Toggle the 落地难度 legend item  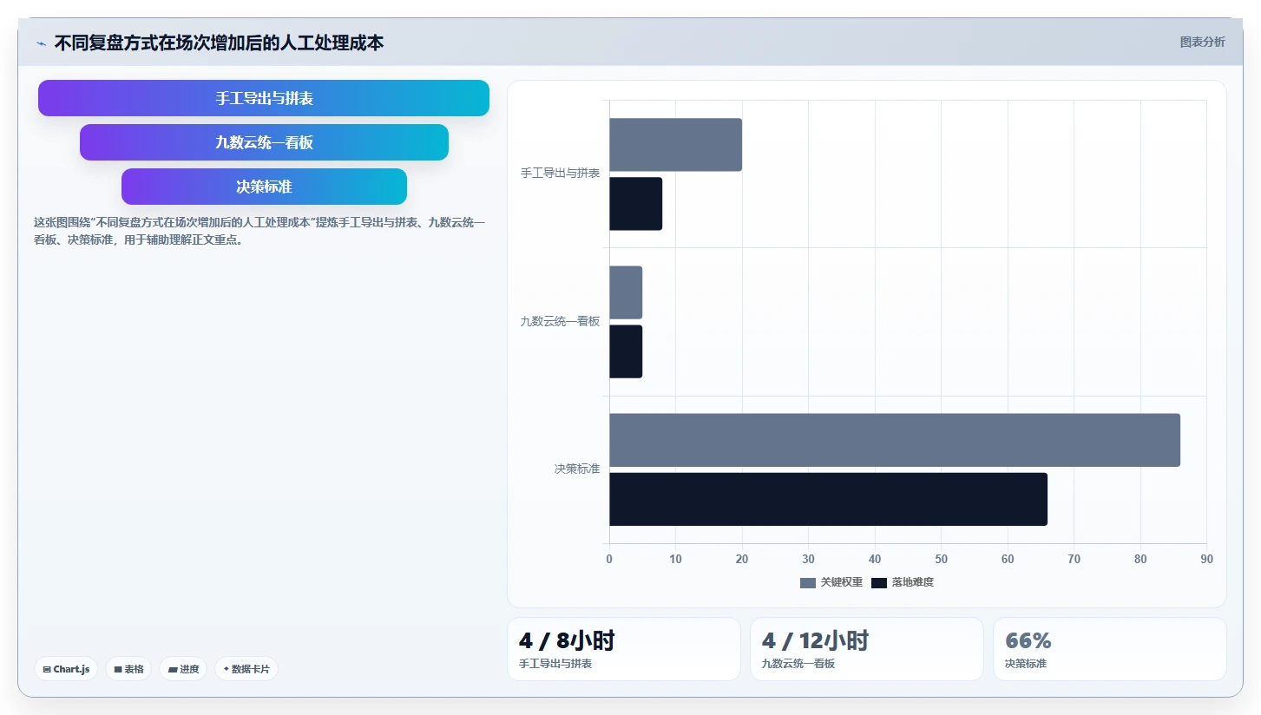pyautogui.click(x=903, y=582)
